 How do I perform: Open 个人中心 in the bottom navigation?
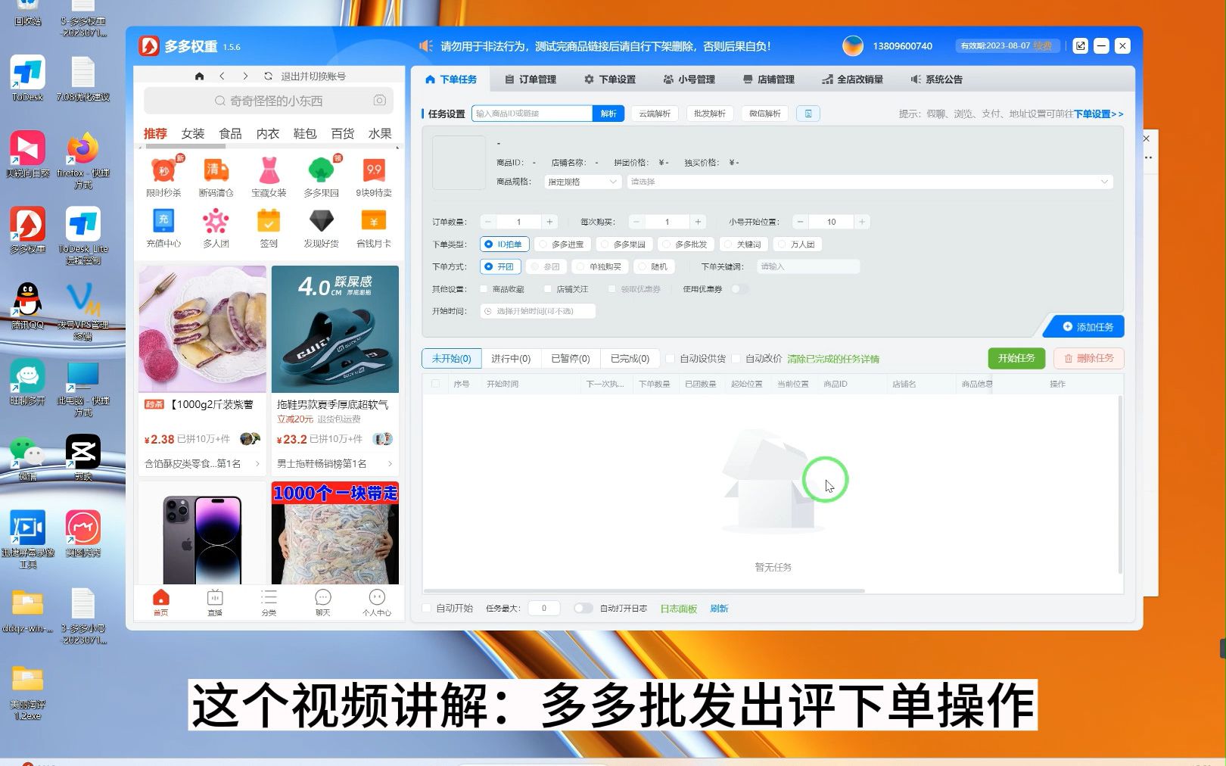(x=377, y=603)
